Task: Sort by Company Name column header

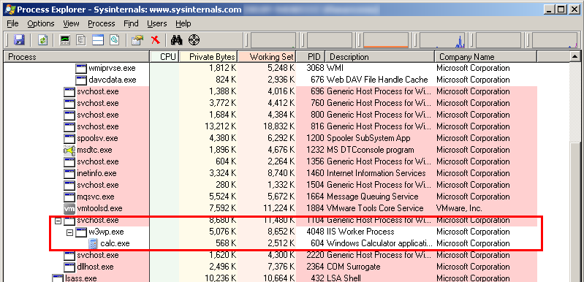Action: pyautogui.click(x=485, y=57)
